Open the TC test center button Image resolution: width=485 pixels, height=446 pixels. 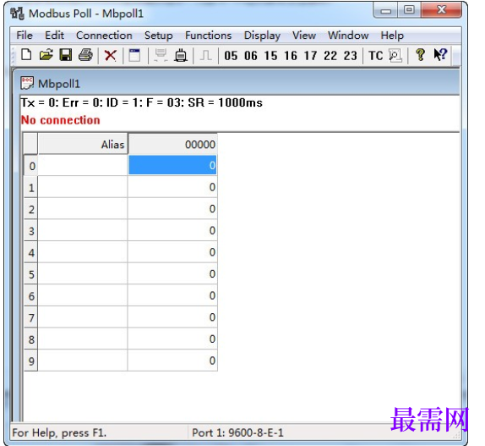(376, 56)
